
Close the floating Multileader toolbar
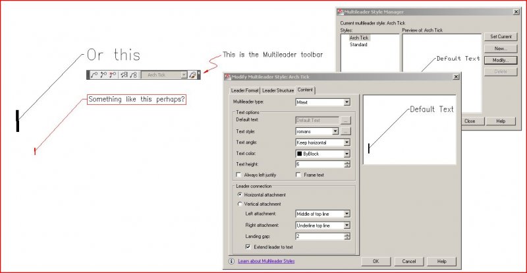(199, 73)
